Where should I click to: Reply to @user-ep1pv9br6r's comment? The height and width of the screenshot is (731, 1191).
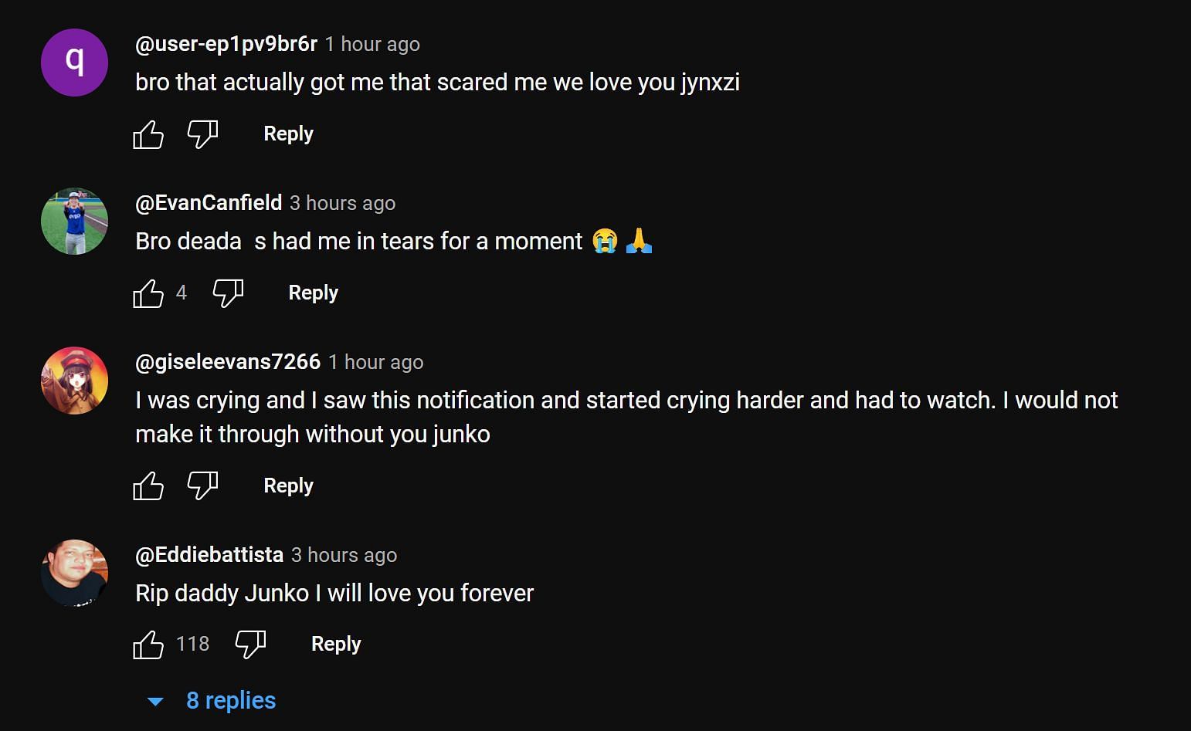288,134
